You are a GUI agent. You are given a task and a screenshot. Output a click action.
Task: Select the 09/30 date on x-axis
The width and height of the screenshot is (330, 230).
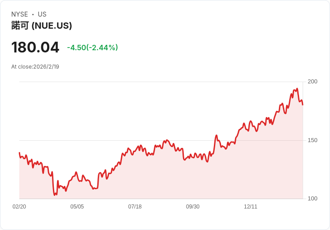click(x=193, y=207)
